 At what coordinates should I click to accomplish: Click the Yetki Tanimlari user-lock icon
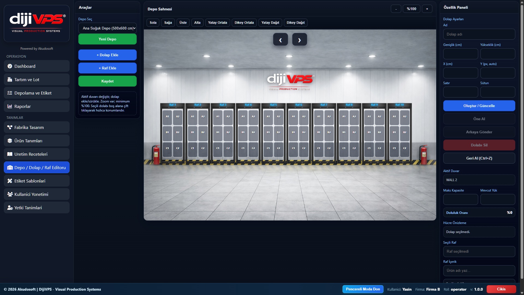tap(10, 208)
